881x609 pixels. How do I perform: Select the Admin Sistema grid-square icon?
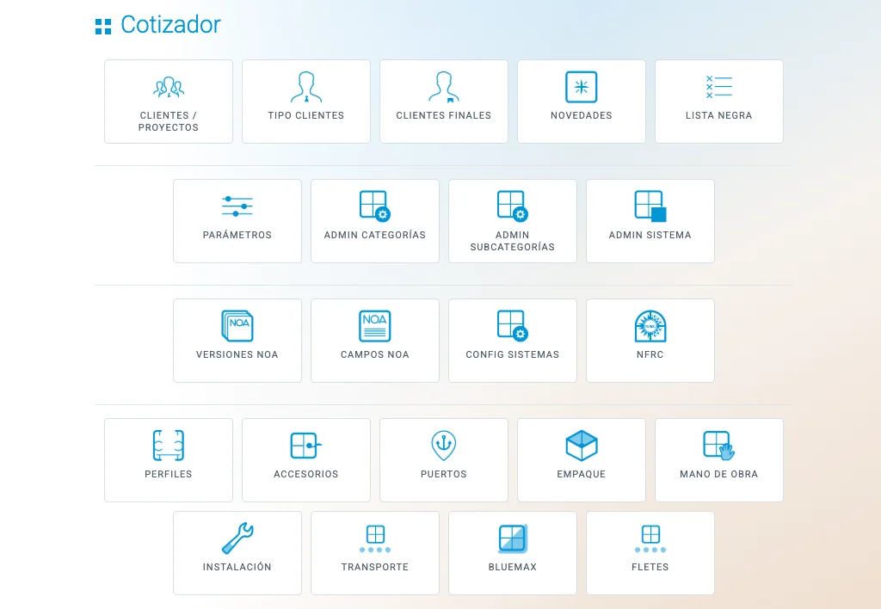point(650,206)
